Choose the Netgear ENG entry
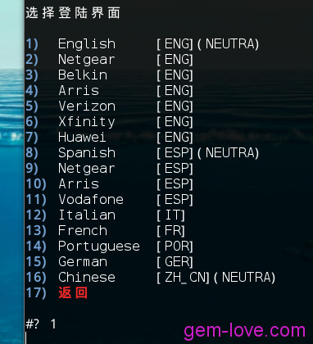This screenshot has height=344, width=313. point(109,60)
